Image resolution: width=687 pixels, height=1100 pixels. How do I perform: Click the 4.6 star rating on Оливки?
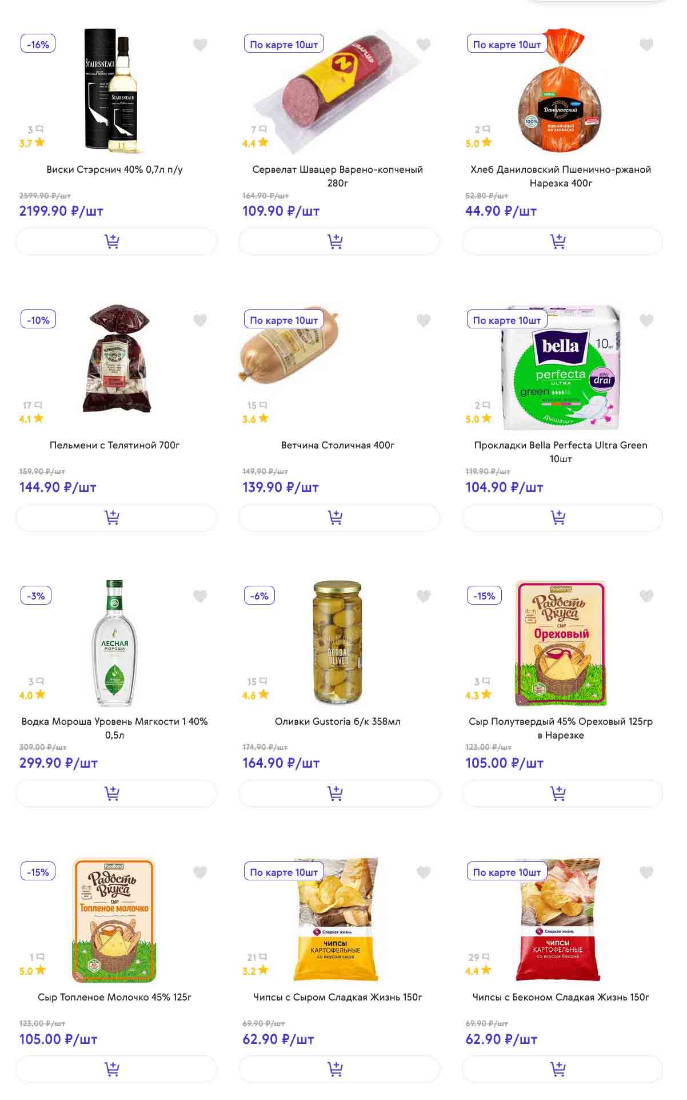[255, 695]
